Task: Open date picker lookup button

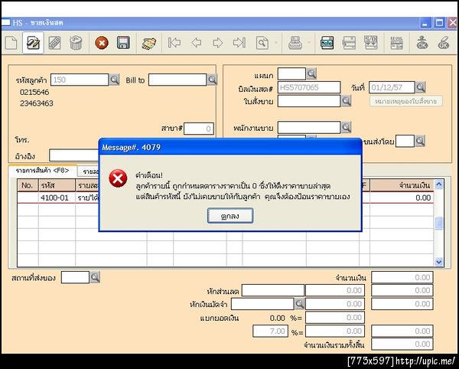Action: click(420, 87)
